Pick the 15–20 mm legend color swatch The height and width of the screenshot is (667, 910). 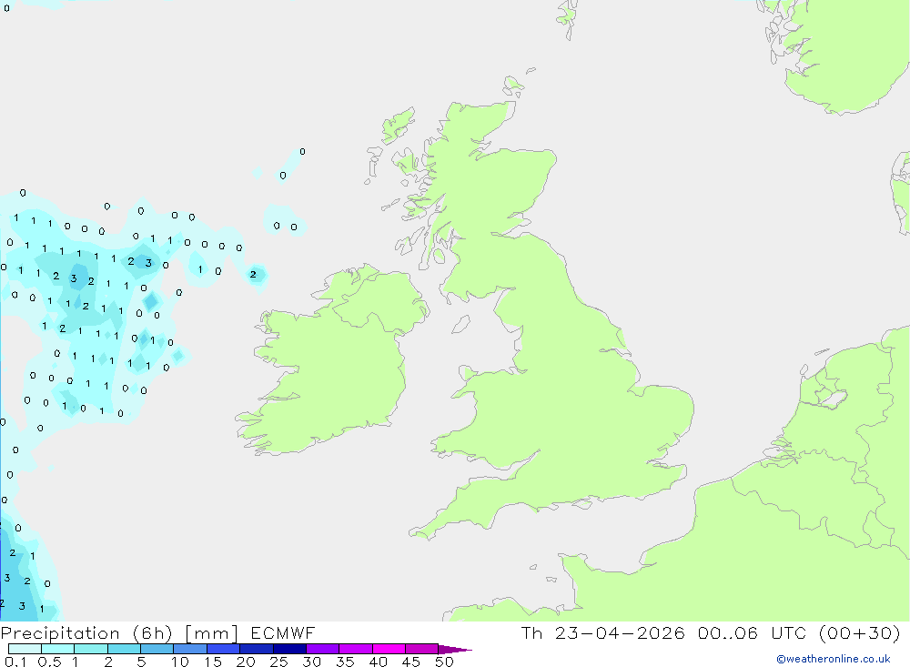(x=223, y=649)
